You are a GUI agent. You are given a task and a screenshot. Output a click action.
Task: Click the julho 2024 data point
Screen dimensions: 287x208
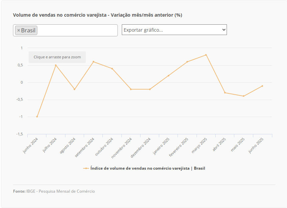[56, 65]
